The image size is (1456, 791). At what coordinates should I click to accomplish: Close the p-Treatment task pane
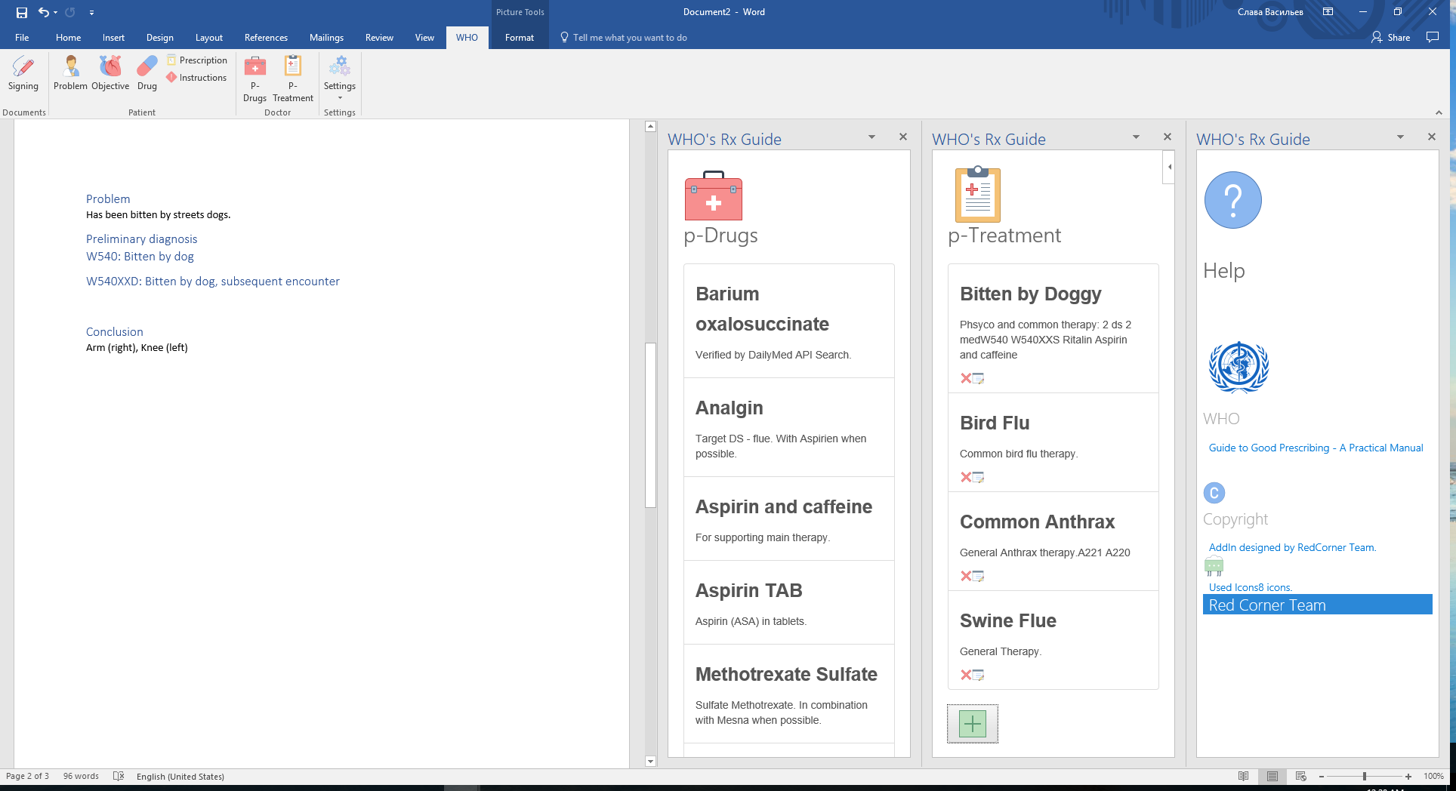1168,137
